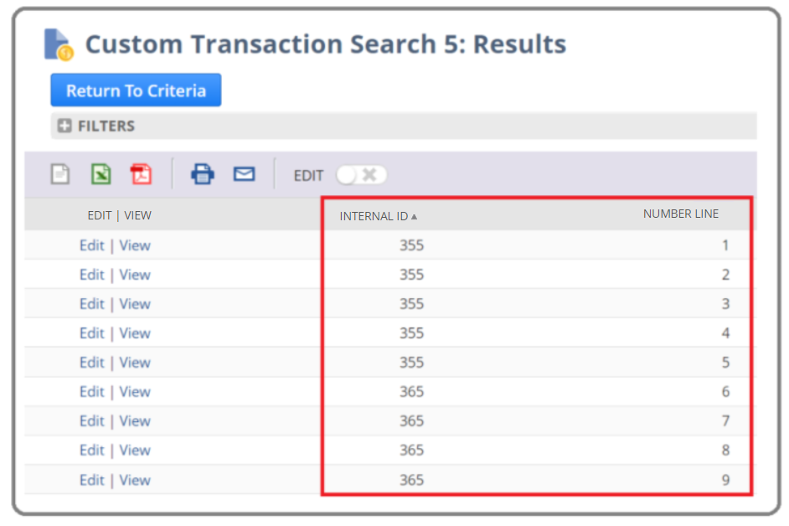Screen dimensions: 789x526
Task: Click the Email envelope icon
Action: point(244,174)
